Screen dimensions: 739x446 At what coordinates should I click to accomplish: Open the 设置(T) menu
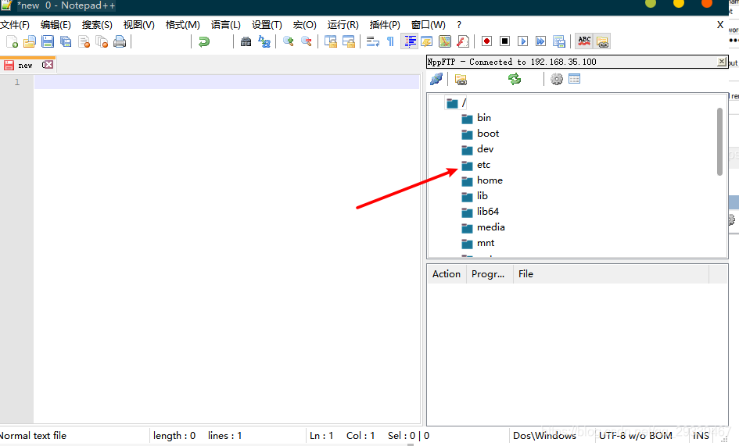click(267, 24)
